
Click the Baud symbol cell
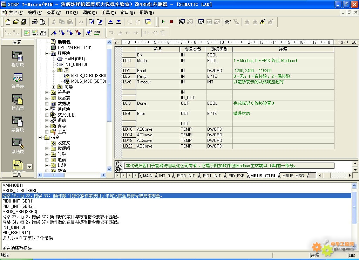click(x=158, y=71)
